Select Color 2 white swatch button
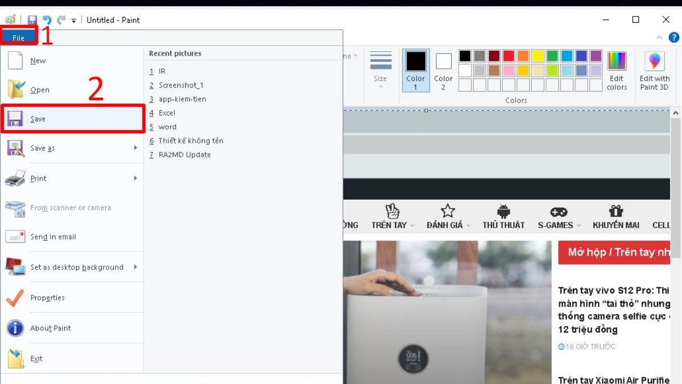The height and width of the screenshot is (384, 682). 443,70
